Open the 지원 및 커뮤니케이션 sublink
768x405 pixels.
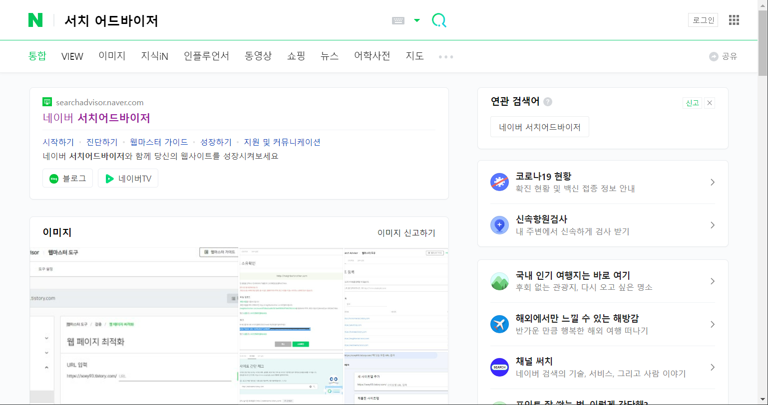pyautogui.click(x=282, y=142)
